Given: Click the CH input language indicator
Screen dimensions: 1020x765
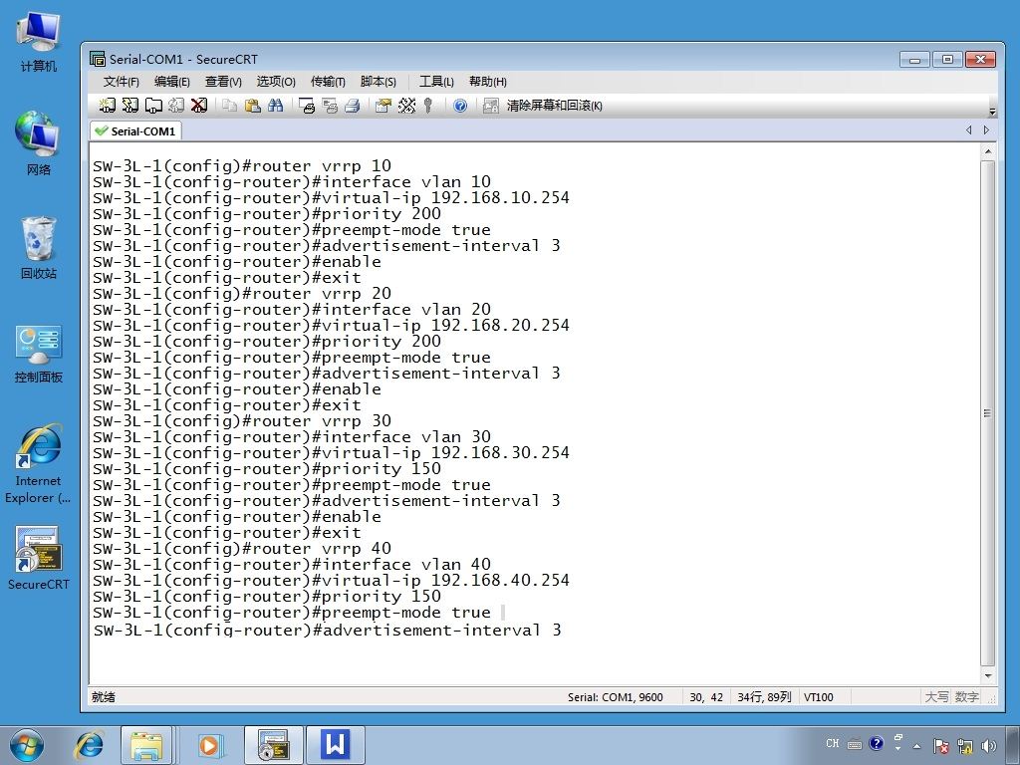Looking at the screenshot, I should [x=833, y=743].
